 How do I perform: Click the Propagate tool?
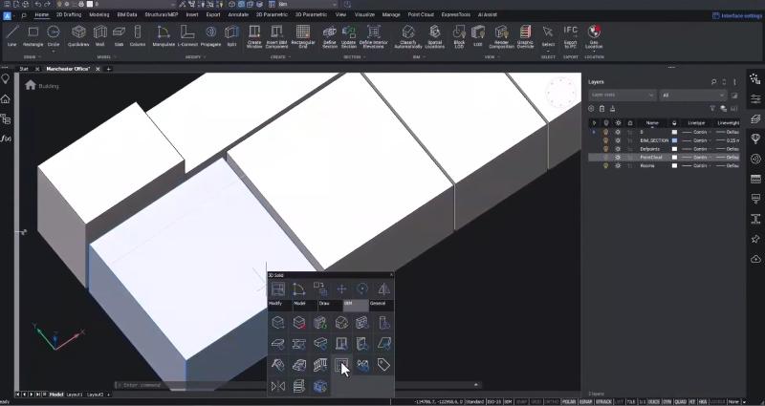pyautogui.click(x=210, y=36)
